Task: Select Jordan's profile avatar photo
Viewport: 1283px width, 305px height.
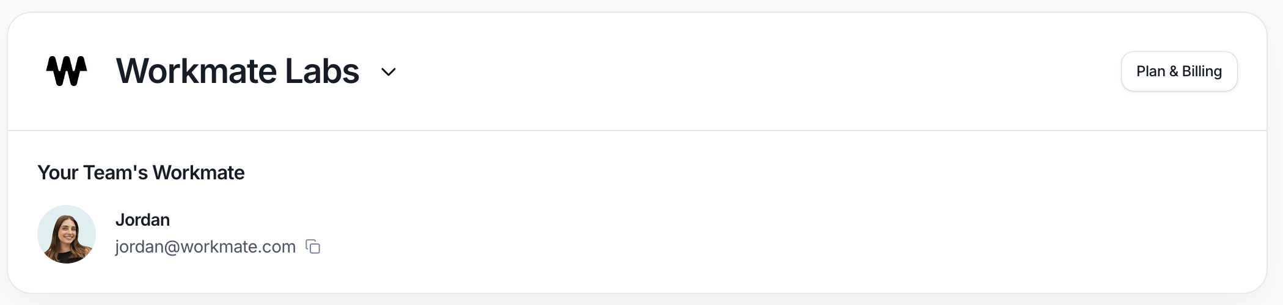Action: pyautogui.click(x=67, y=234)
